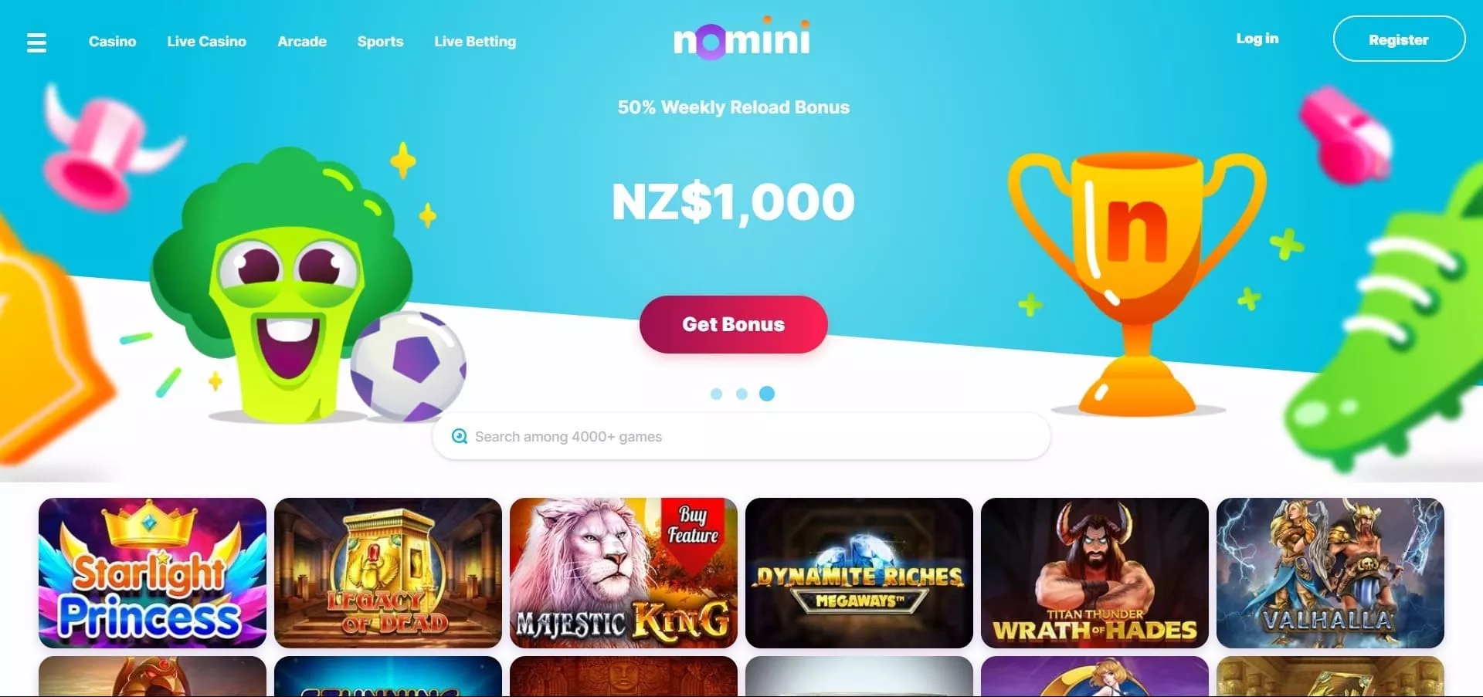The width and height of the screenshot is (1483, 697).
Task: Open Dynamite Riches Megaways tile
Action: point(859,573)
